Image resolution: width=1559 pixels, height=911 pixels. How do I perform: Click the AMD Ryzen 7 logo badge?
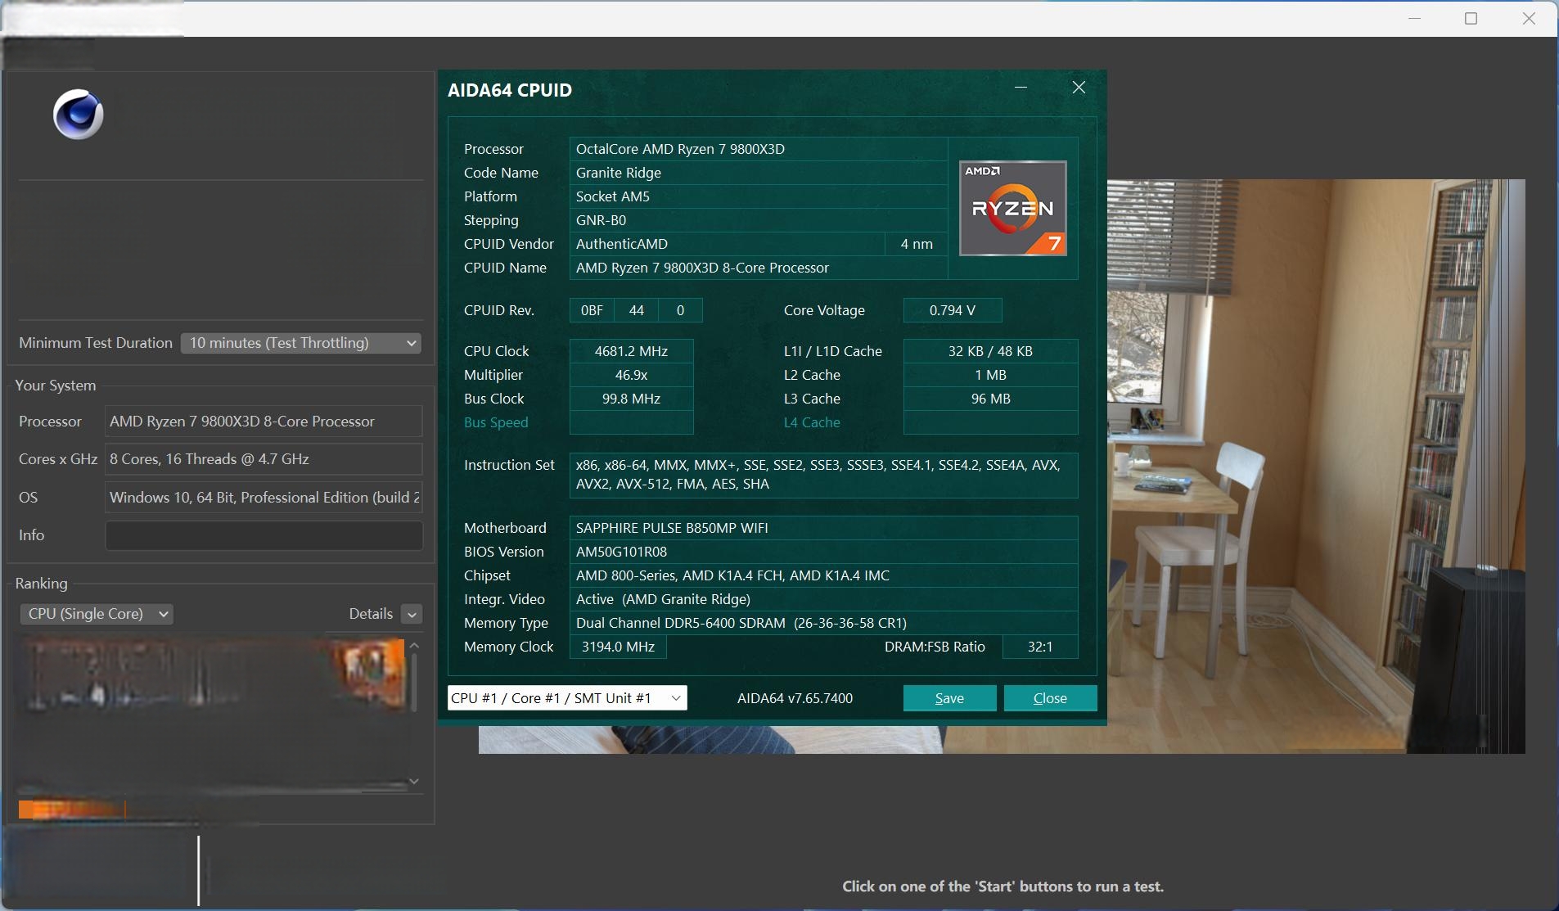click(1012, 209)
